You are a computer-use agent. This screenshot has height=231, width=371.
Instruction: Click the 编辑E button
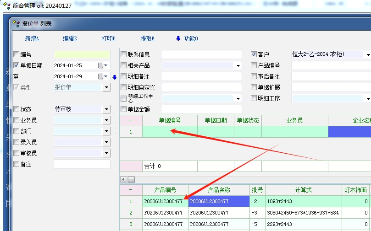point(70,39)
